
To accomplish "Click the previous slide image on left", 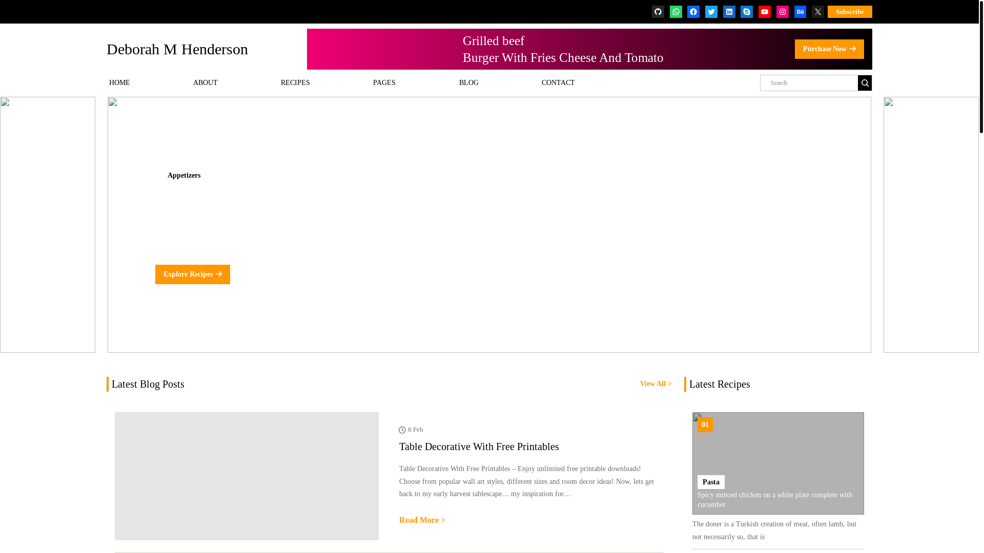I will click(48, 225).
